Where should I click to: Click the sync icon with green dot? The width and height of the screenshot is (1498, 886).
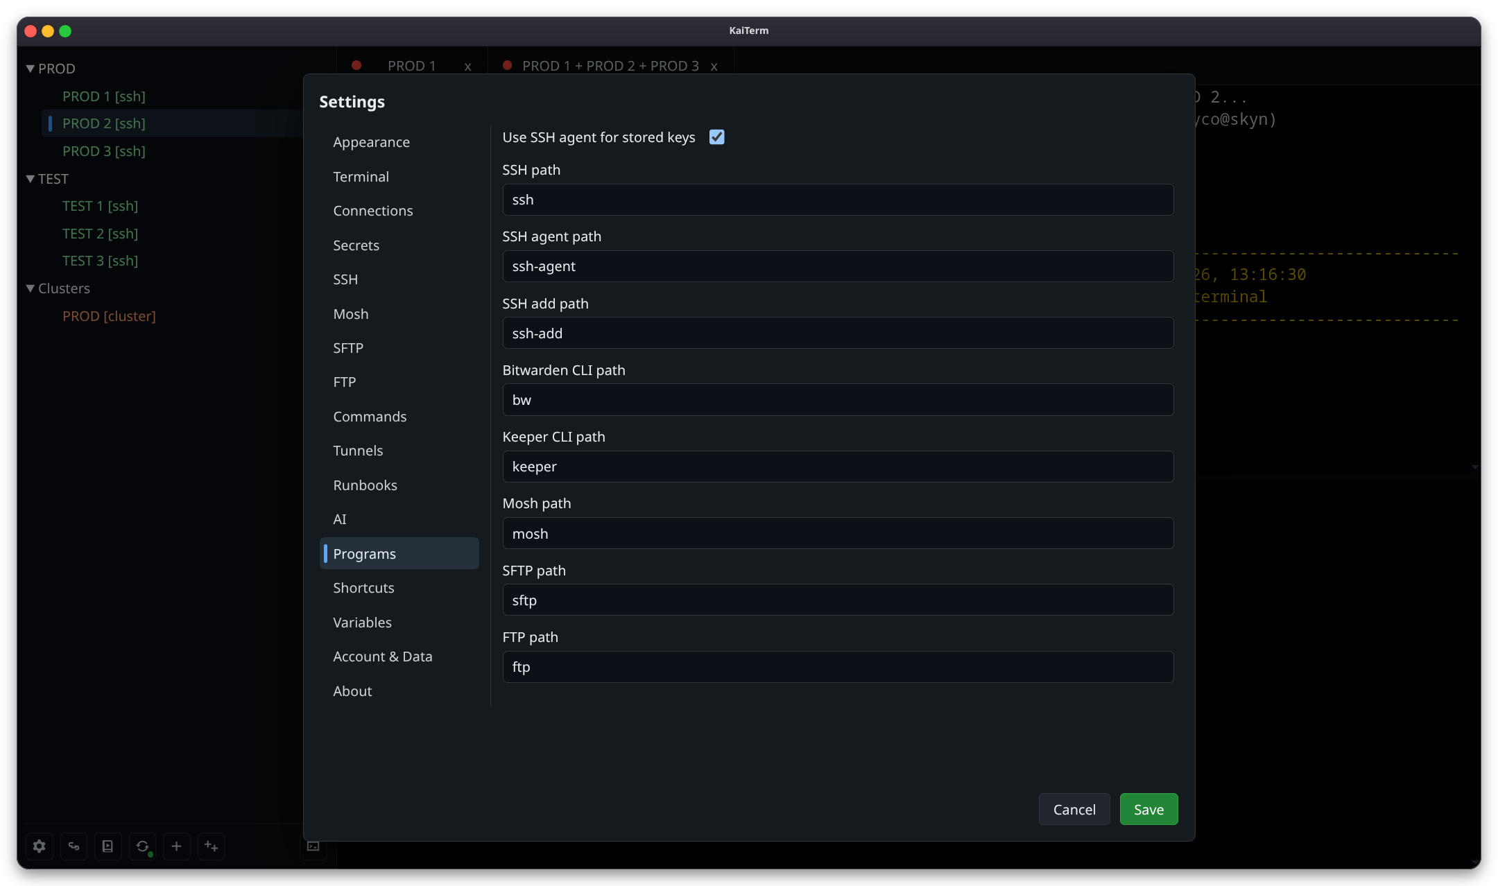coord(142,846)
